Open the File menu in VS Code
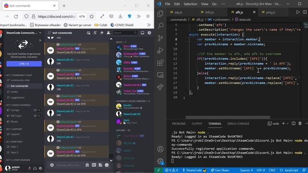Viewport: 308px width, 173px height. [x=167, y=4]
